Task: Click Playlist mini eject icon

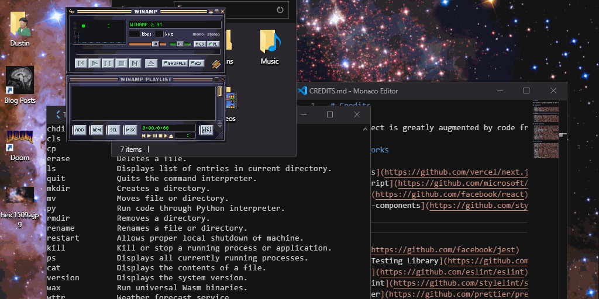Action: pyautogui.click(x=171, y=135)
